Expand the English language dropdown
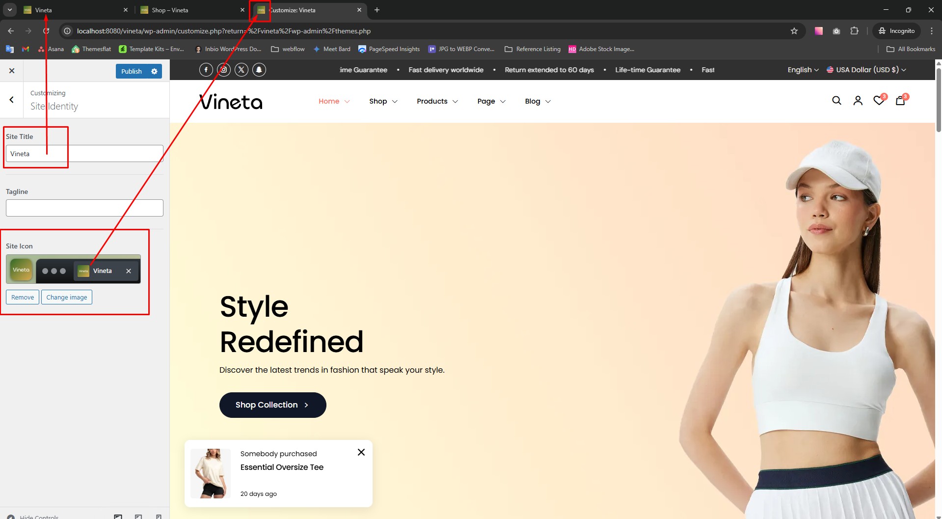Viewport: 942px width, 519px height. tap(803, 70)
